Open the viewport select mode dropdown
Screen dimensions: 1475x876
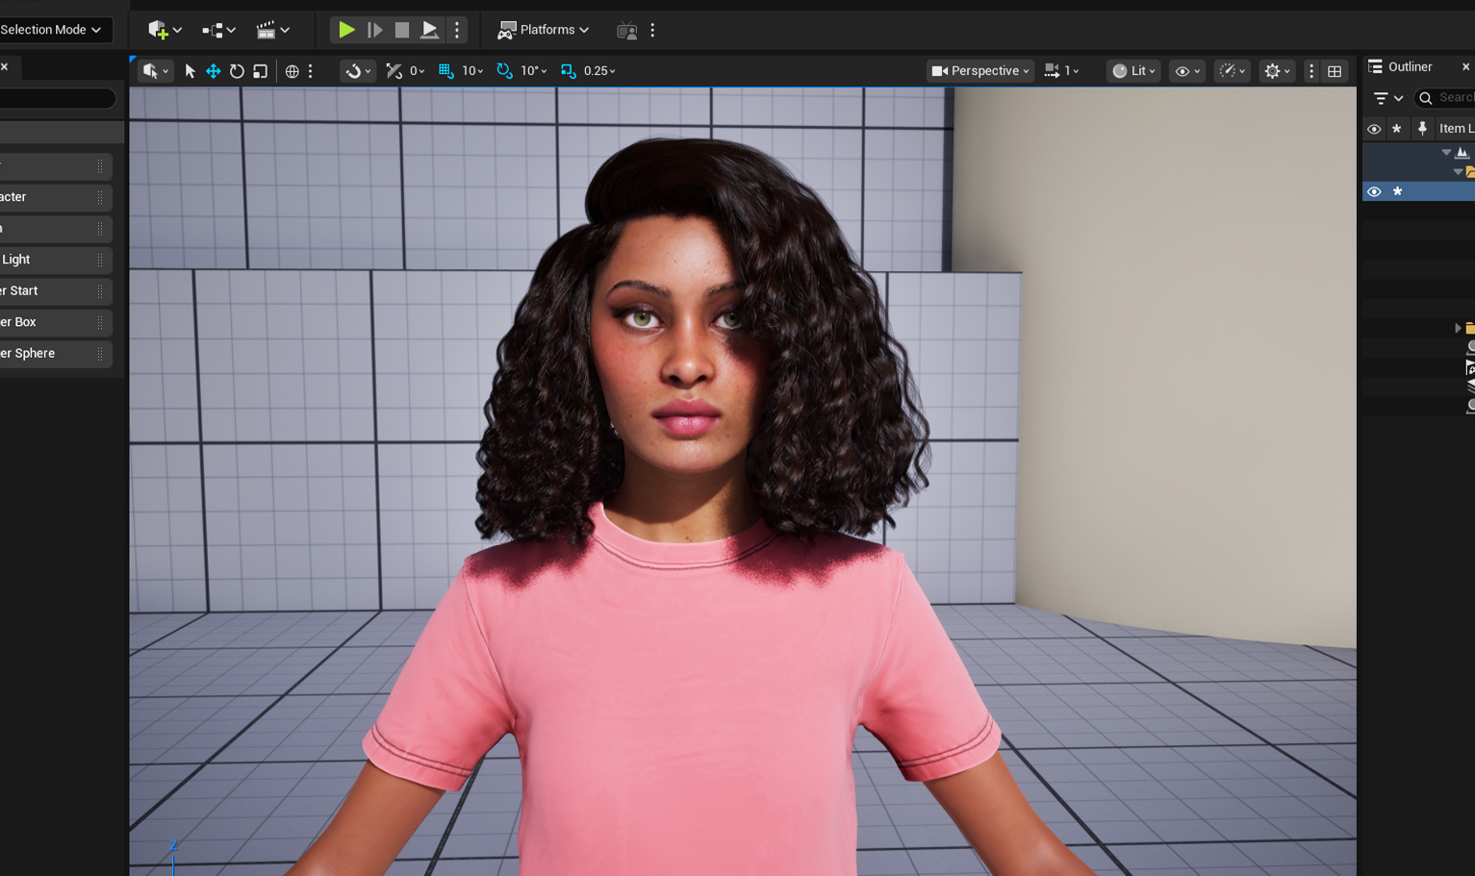[156, 71]
